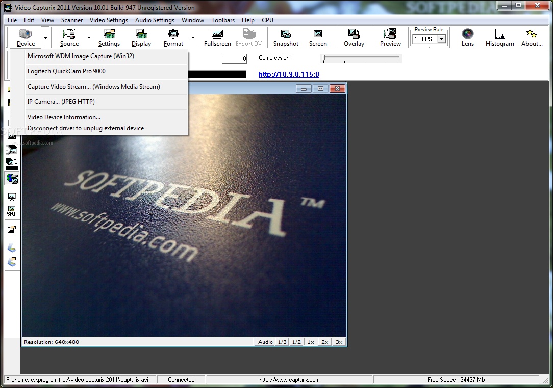
Task: Open the Audio Settings menu
Action: click(155, 20)
